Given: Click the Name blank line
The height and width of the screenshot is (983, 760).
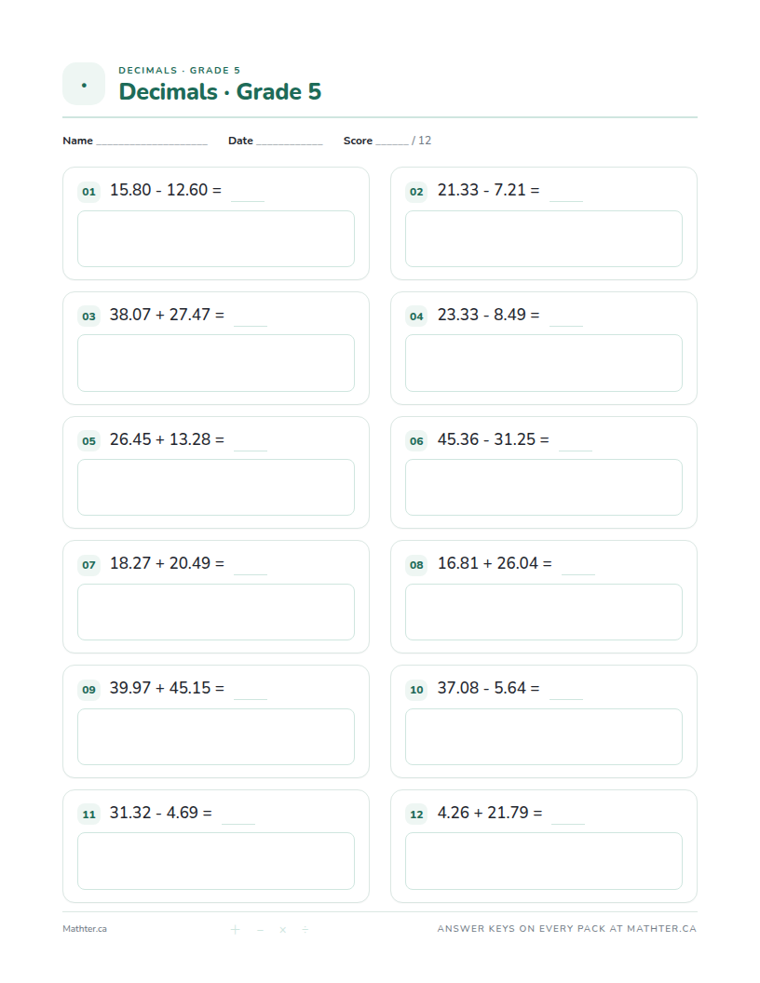Looking at the screenshot, I should 152,144.
